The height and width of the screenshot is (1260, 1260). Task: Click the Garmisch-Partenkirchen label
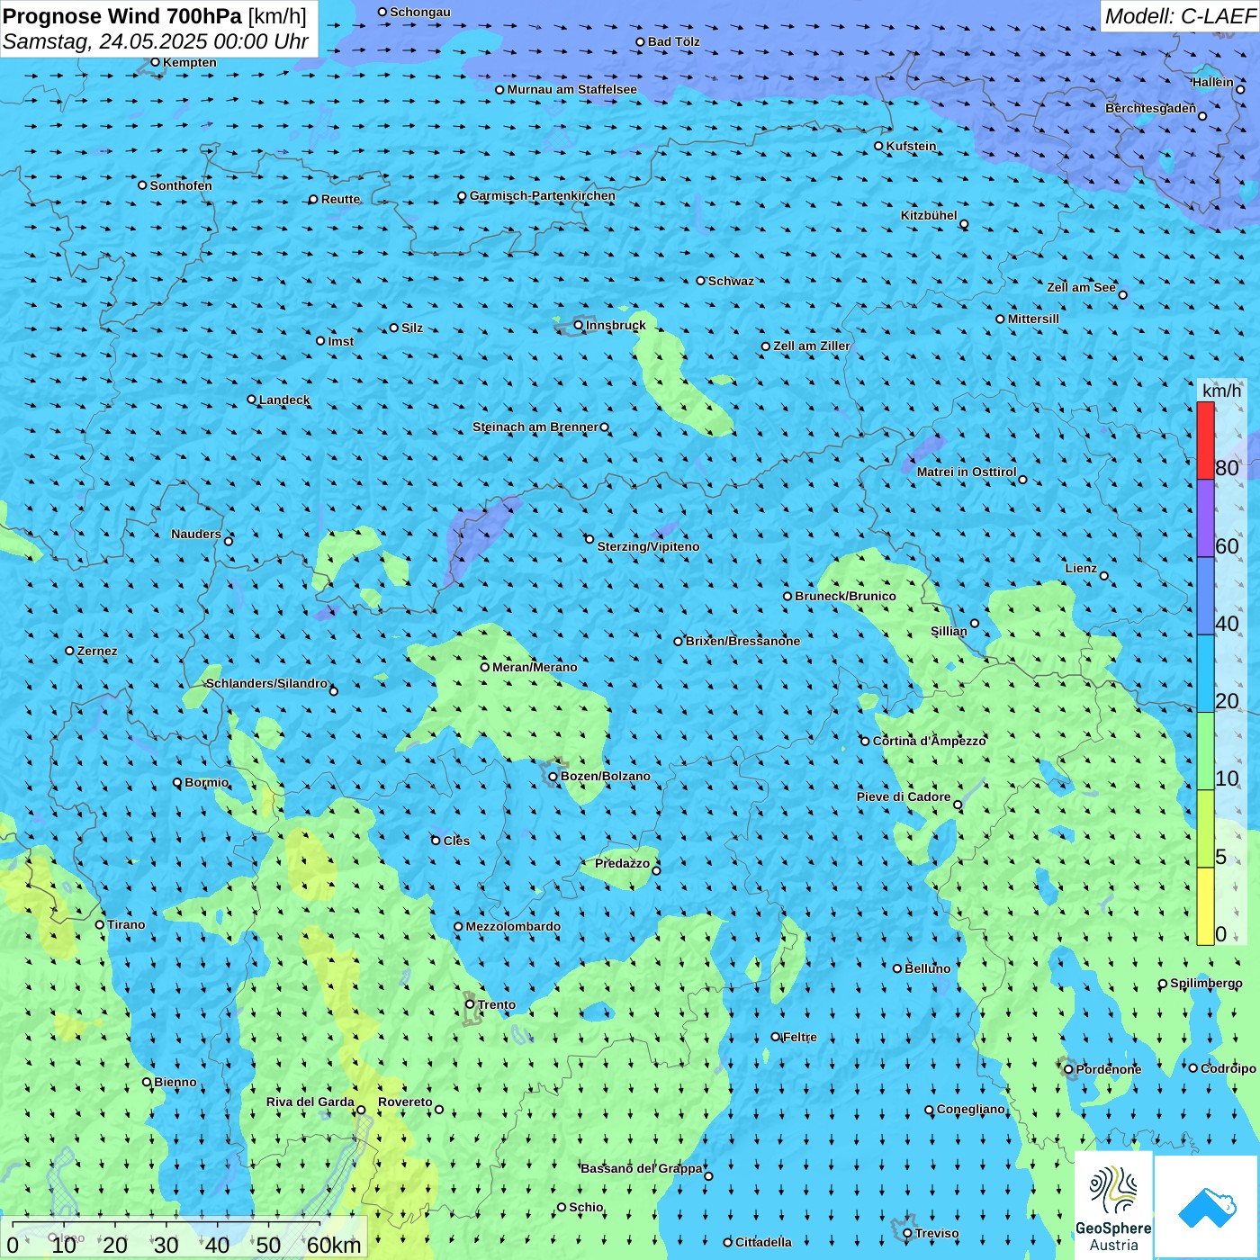[543, 195]
